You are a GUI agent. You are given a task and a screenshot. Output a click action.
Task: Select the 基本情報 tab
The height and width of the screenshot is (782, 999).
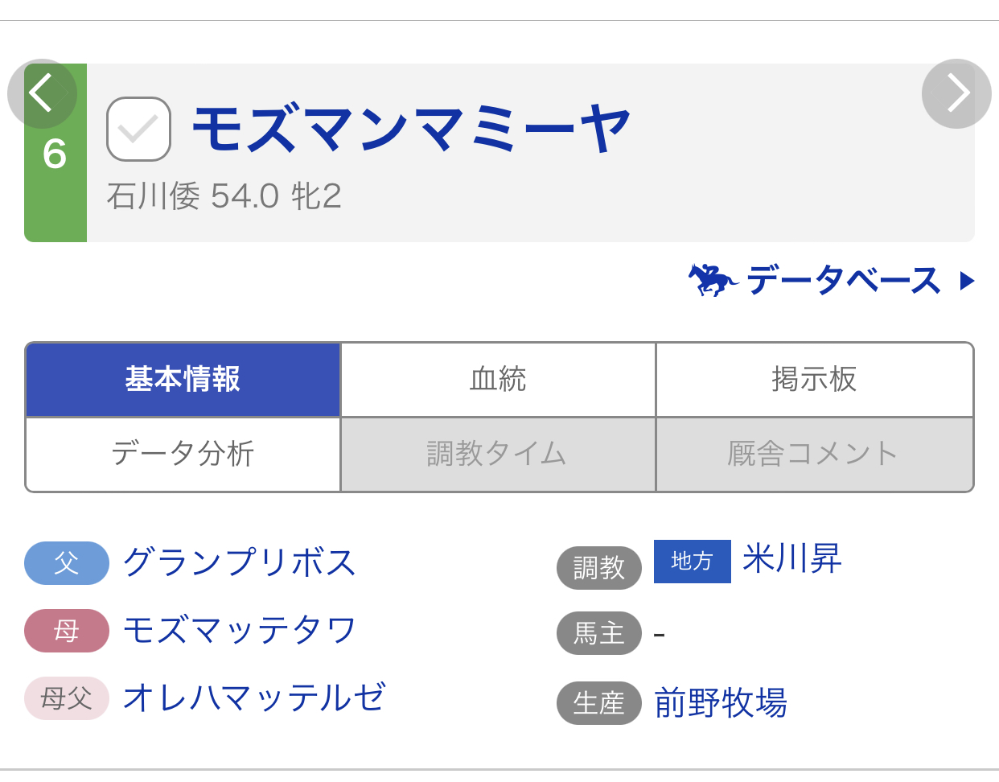(x=183, y=380)
